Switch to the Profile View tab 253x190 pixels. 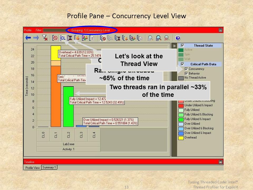[x=32, y=168]
